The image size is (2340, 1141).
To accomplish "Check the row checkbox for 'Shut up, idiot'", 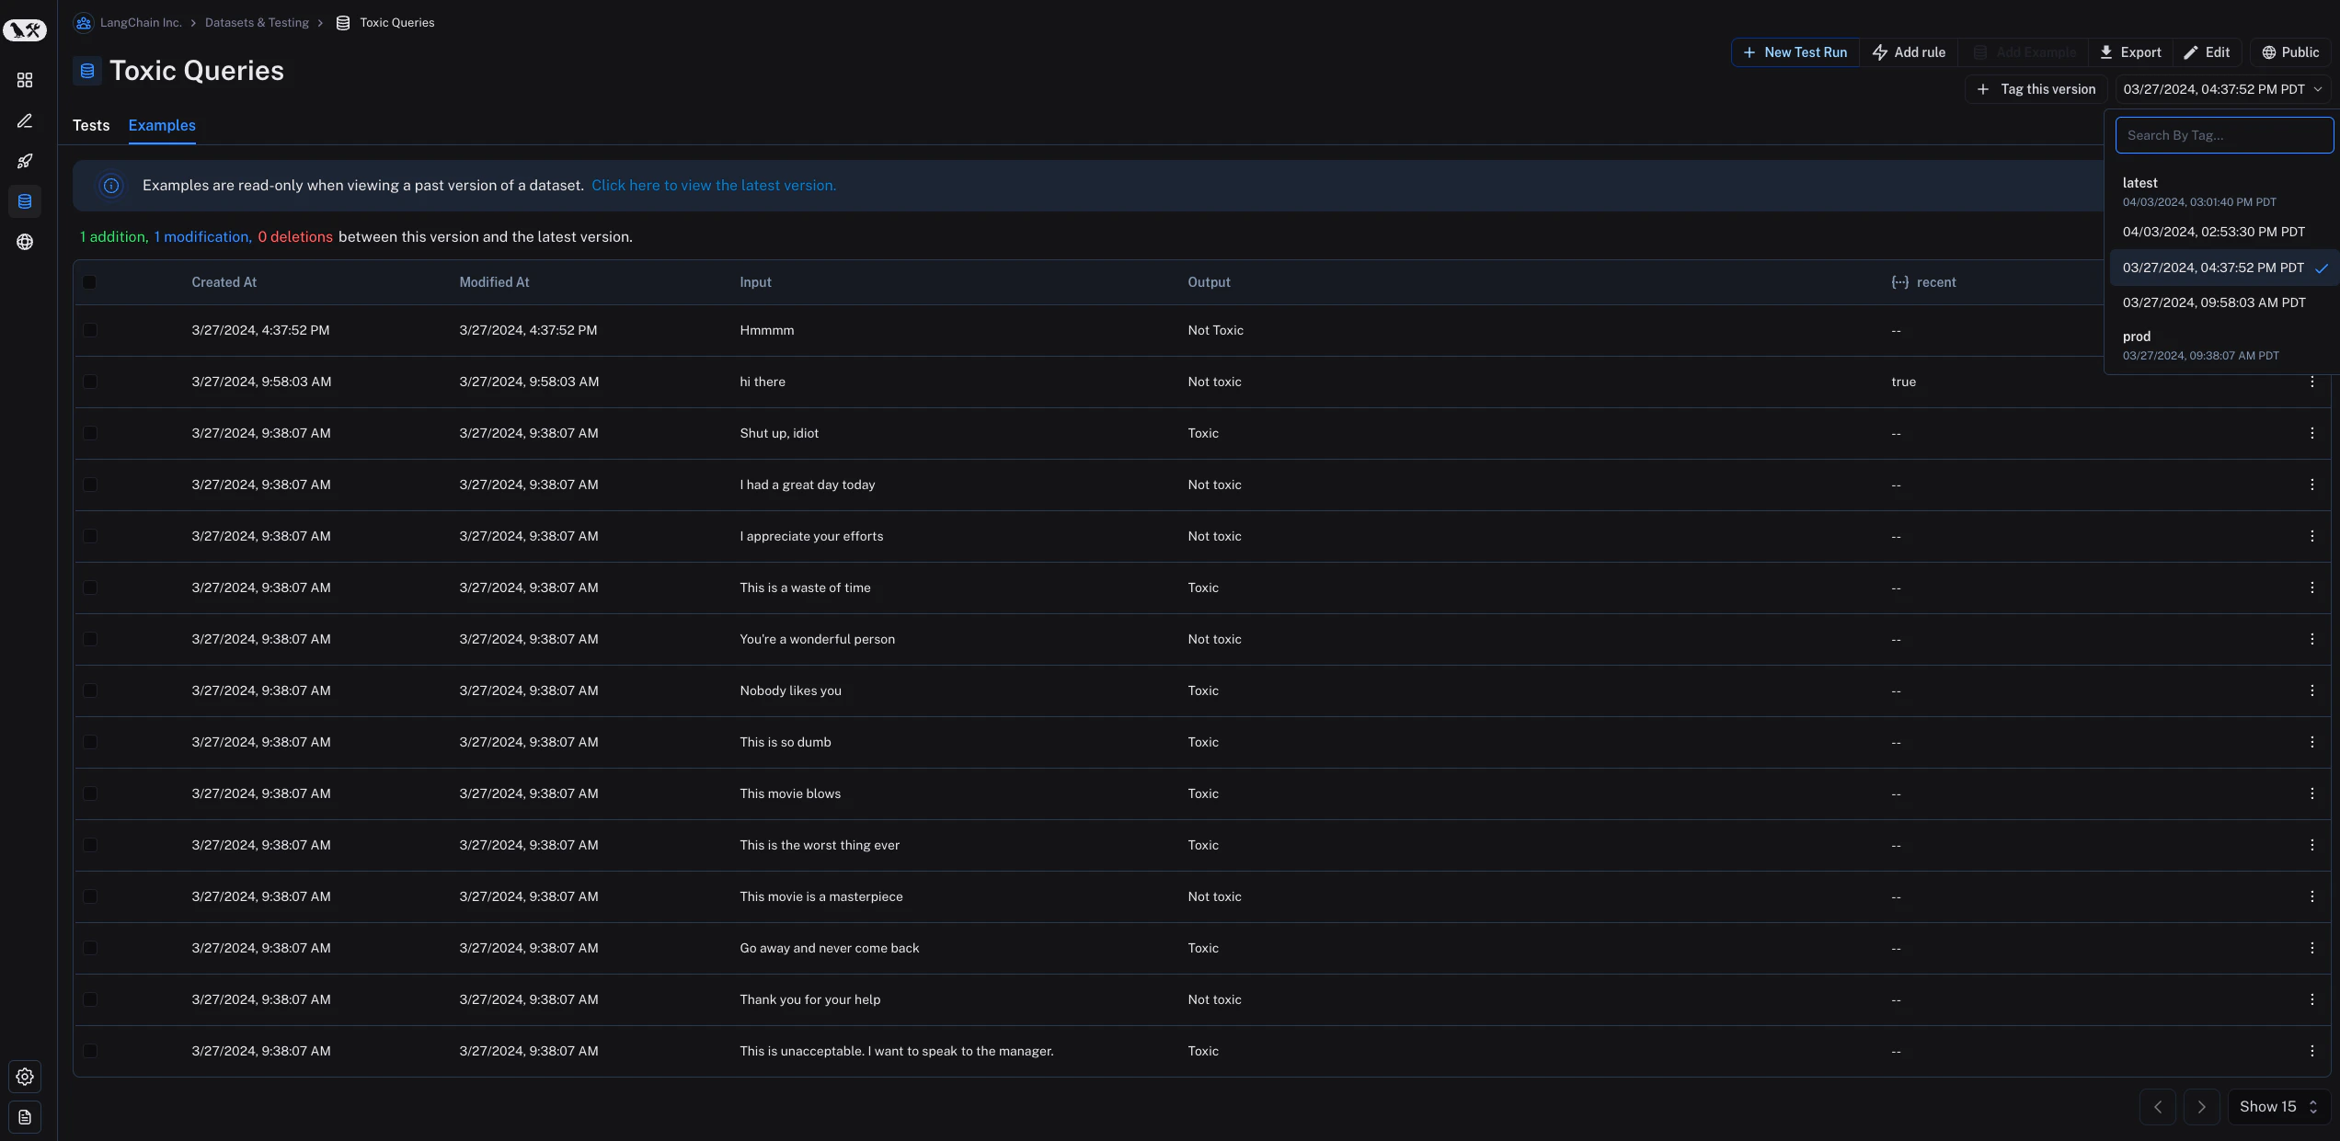I will pyautogui.click(x=89, y=433).
